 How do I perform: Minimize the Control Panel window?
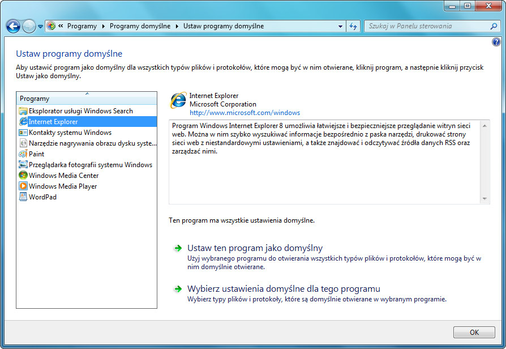click(x=452, y=6)
